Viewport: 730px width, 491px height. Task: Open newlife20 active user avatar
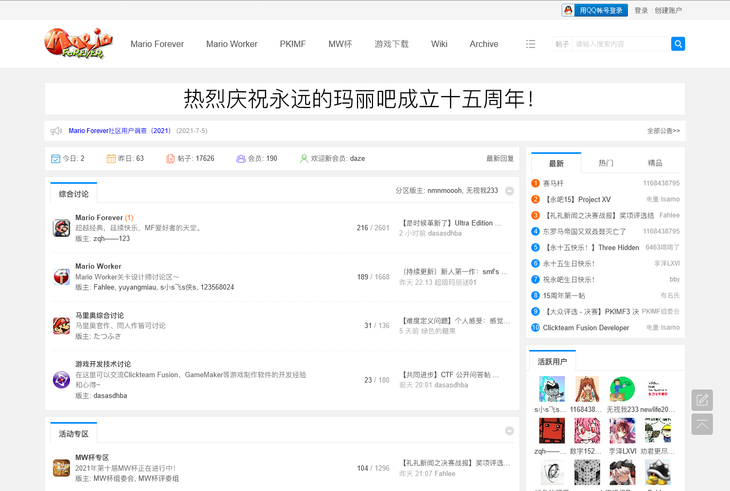tap(658, 389)
